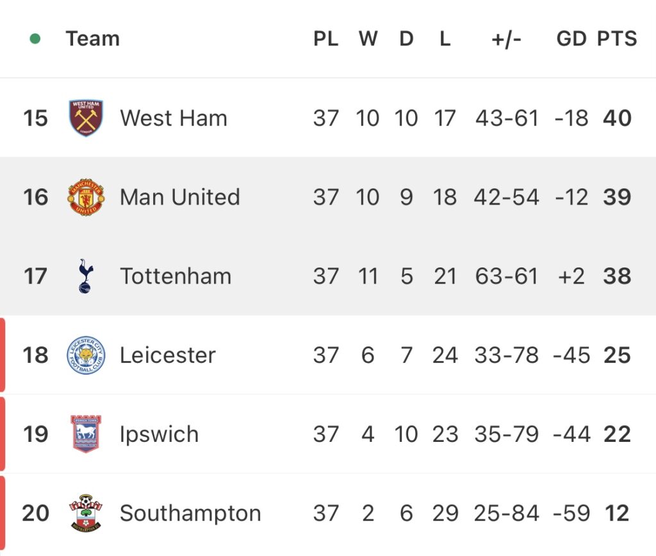656x556 pixels.
Task: Click the green dot in the header
Action: [x=35, y=39]
